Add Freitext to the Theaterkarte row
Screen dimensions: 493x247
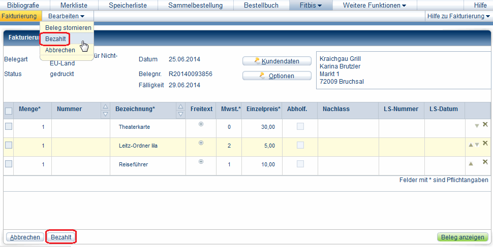tap(201, 124)
